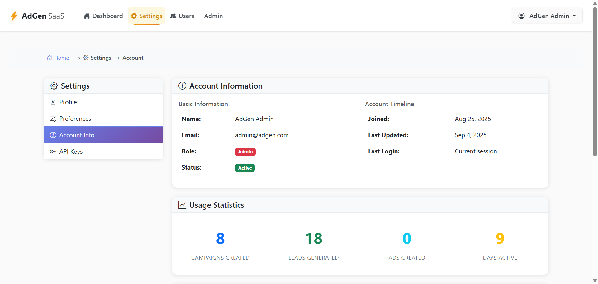Click the Profile person icon in sidebar
The image size is (598, 284).
pos(53,102)
